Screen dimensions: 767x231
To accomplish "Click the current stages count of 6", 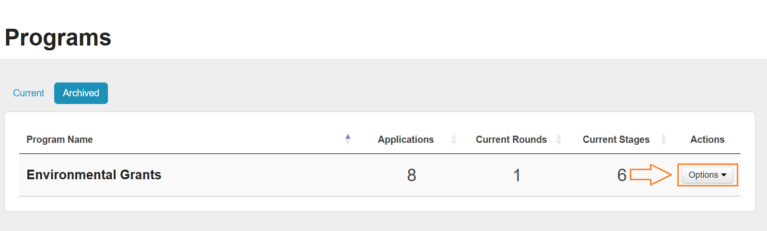I will pos(622,175).
